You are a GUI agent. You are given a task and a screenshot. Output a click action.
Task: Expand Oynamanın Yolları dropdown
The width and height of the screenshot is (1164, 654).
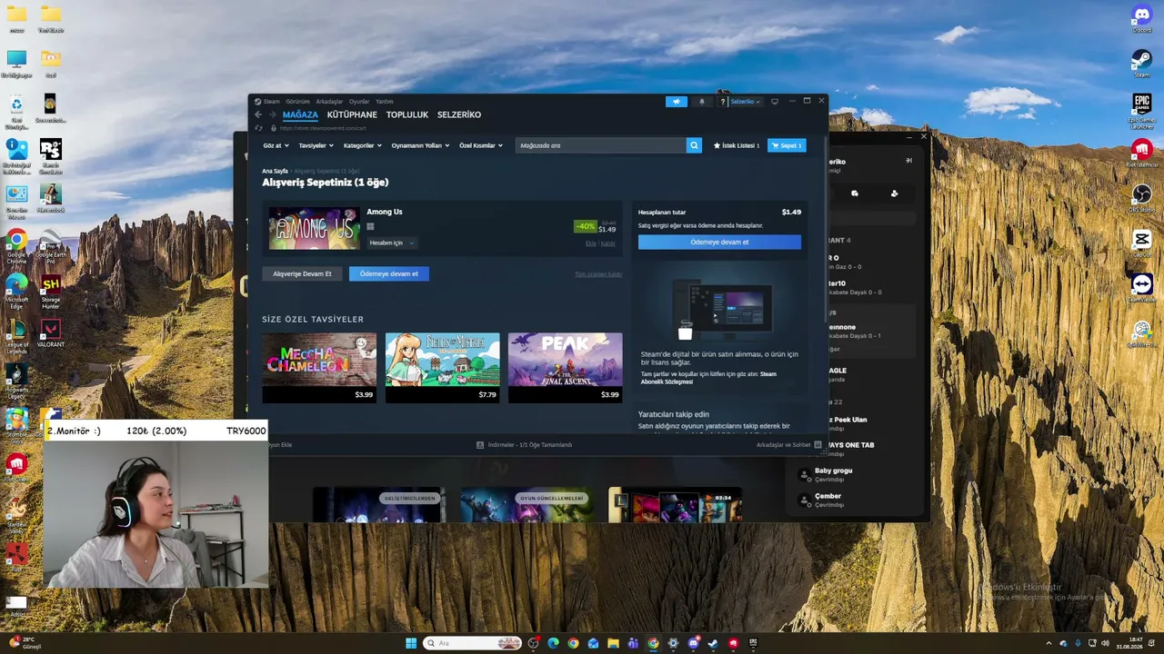click(420, 145)
